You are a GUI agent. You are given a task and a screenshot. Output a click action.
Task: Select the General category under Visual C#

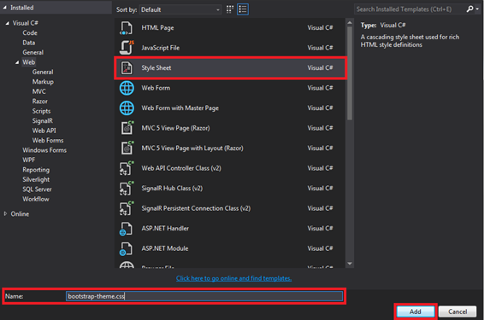pos(33,52)
